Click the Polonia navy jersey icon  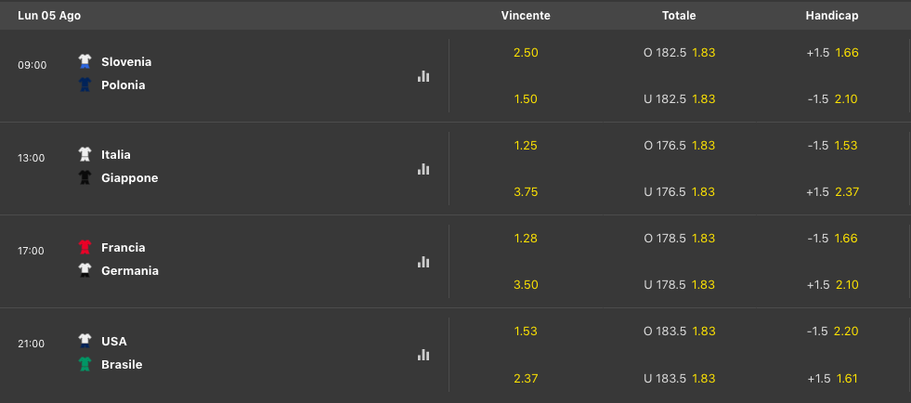[85, 84]
